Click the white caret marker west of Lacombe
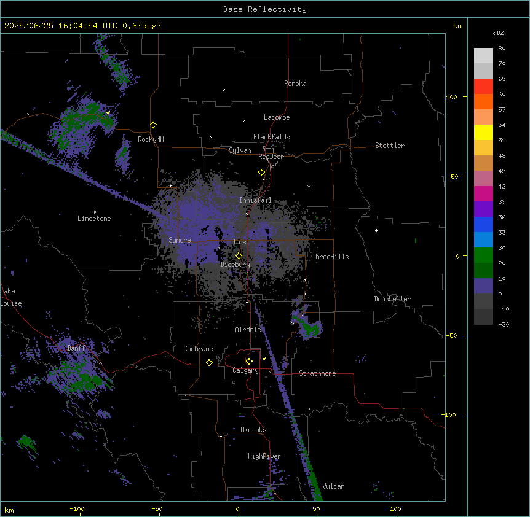 [244, 121]
